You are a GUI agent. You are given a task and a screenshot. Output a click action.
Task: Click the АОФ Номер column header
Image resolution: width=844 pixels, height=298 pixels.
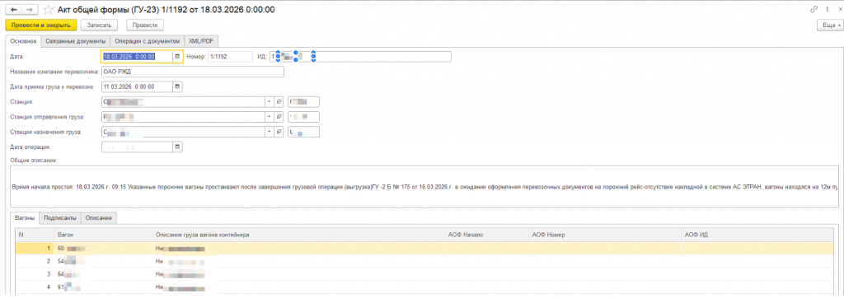pos(604,235)
